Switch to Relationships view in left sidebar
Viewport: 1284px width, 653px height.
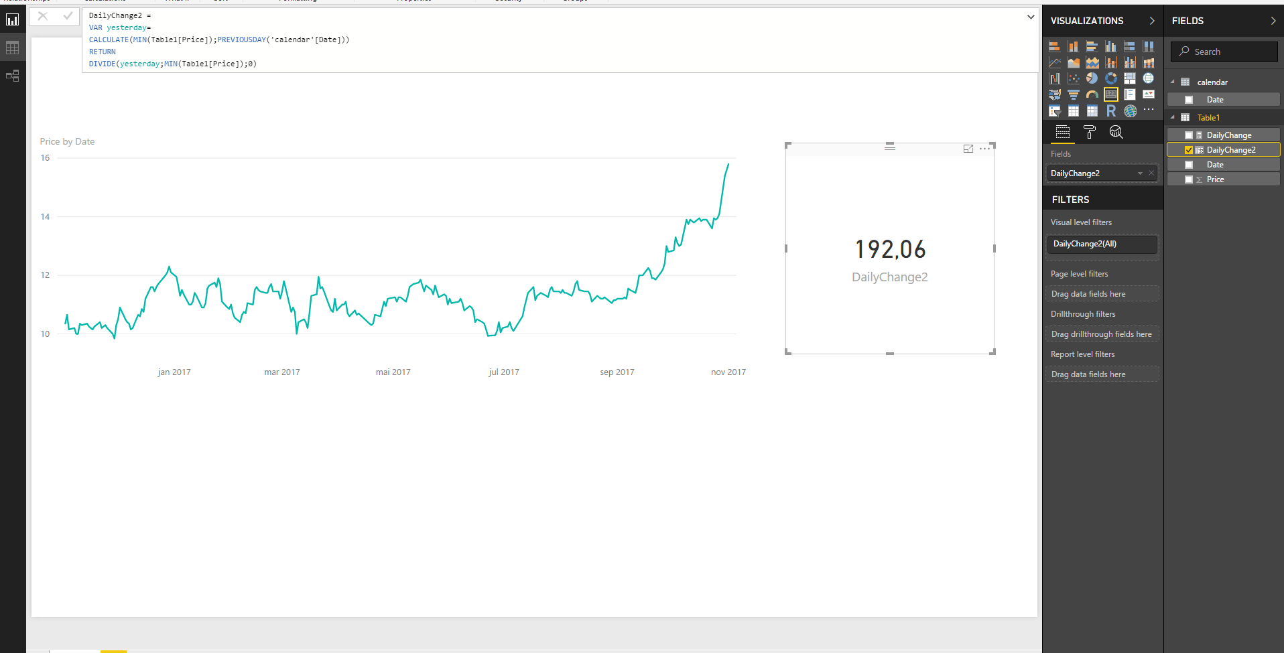point(12,76)
